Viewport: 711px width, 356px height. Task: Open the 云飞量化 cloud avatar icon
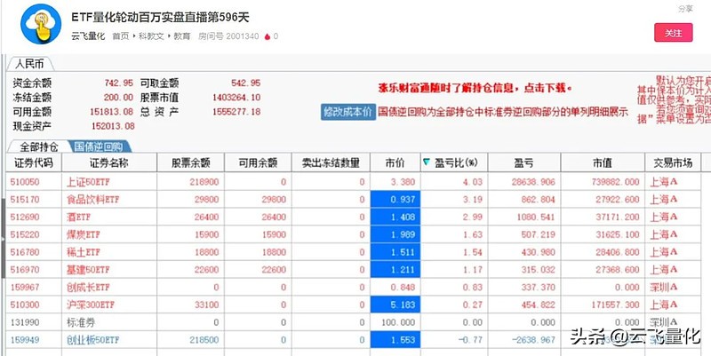(41, 24)
